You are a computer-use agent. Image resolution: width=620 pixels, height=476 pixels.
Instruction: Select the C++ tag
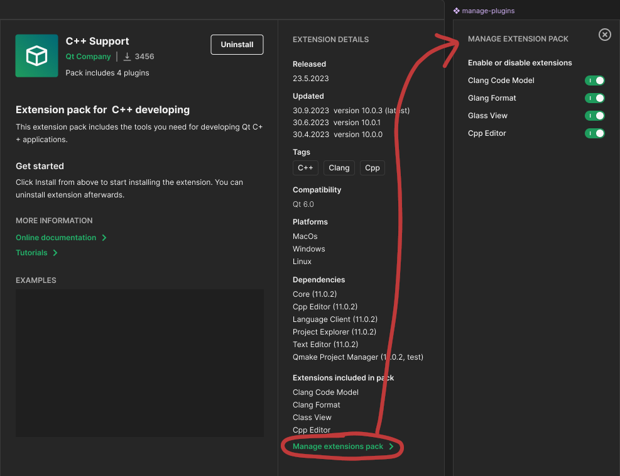pos(305,168)
